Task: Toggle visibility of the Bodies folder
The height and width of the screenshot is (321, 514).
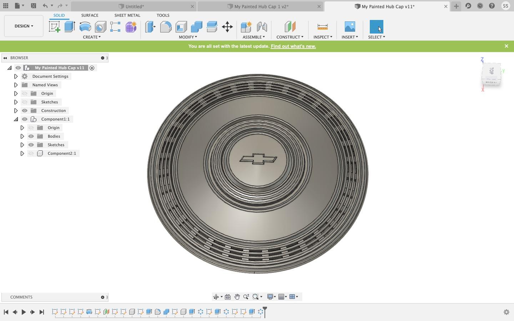Action: click(31, 136)
